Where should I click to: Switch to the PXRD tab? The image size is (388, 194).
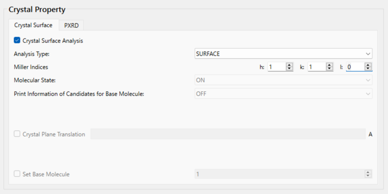[71, 25]
